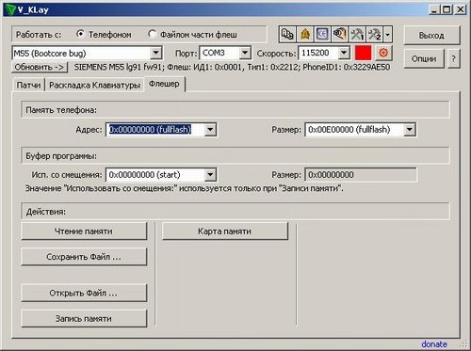Click the window corner grip next to donate
The height and width of the screenshot is (351, 471).
(x=463, y=344)
